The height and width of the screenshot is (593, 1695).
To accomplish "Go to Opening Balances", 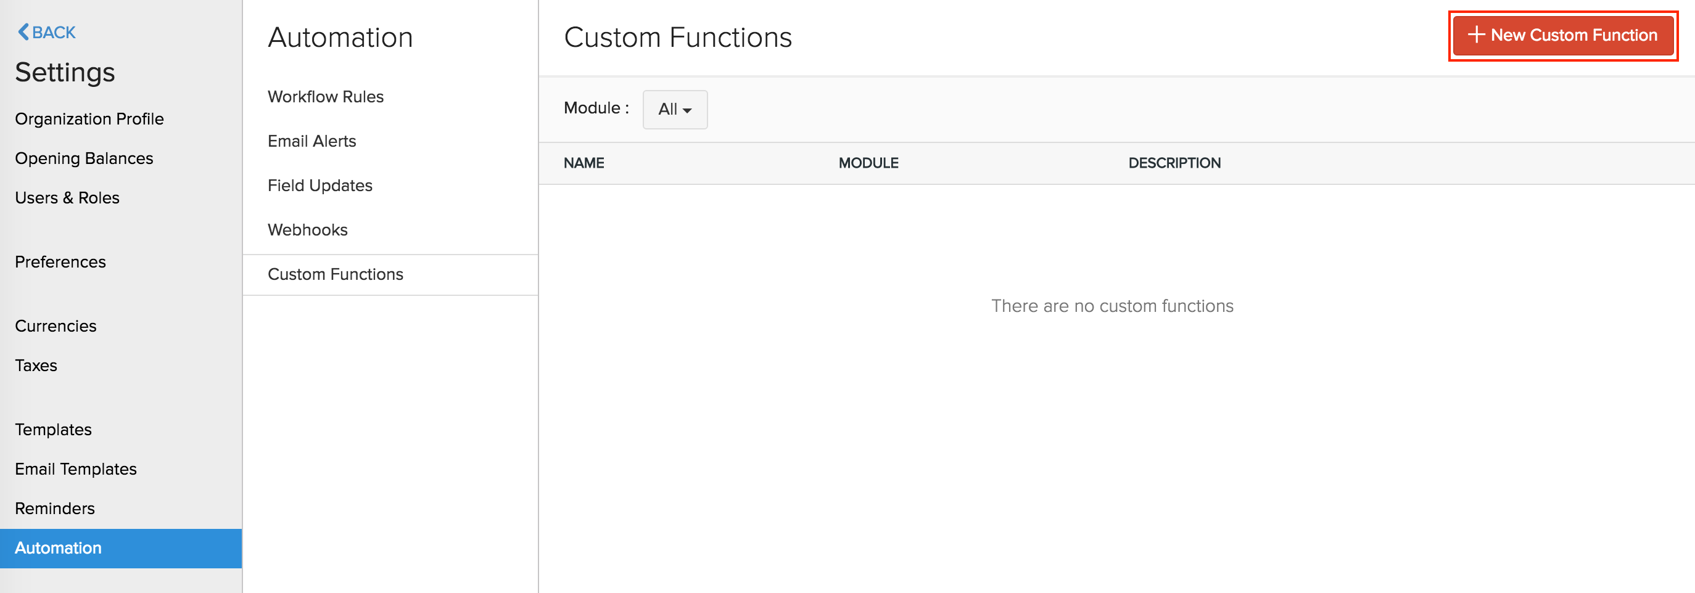I will coord(83,158).
